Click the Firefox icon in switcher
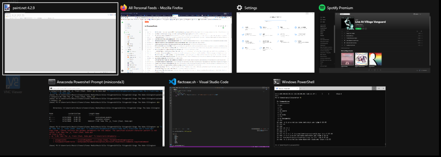 pyautogui.click(x=123, y=8)
